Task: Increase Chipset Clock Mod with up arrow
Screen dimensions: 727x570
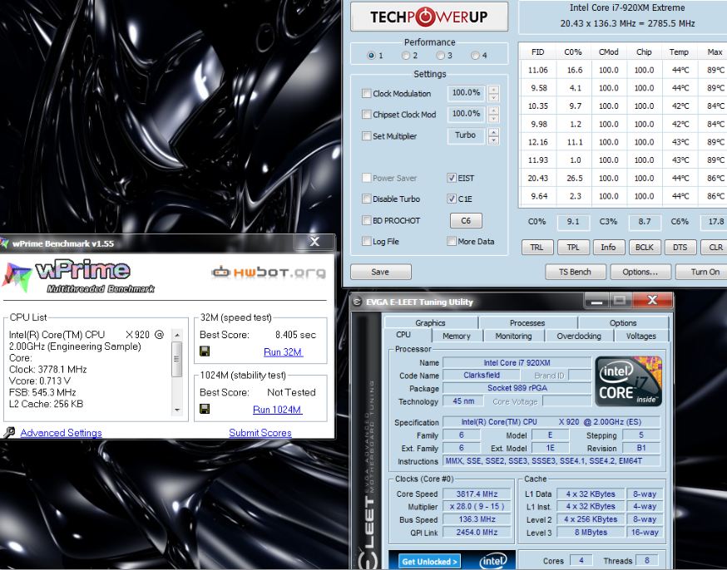Action: 494,111
